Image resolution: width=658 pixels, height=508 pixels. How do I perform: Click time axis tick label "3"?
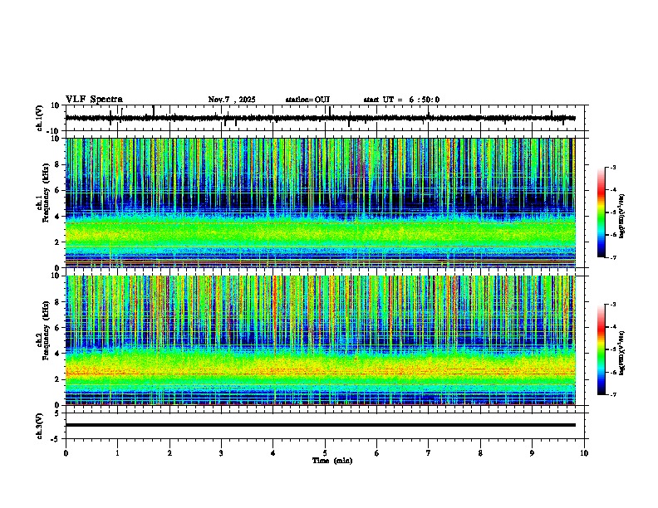(x=221, y=453)
